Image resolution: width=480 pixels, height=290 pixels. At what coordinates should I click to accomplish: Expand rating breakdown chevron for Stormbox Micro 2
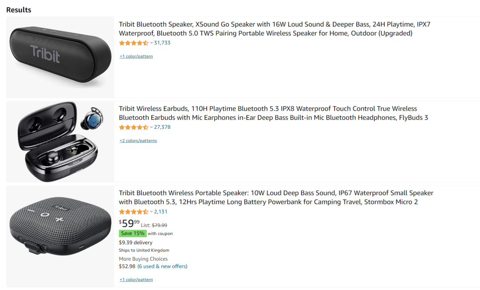pyautogui.click(x=152, y=212)
